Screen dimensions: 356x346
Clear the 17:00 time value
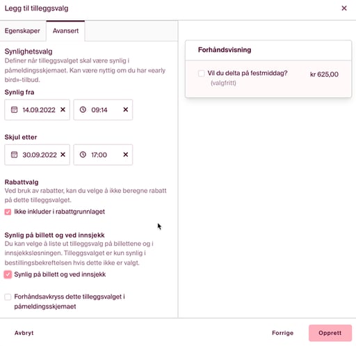126,155
